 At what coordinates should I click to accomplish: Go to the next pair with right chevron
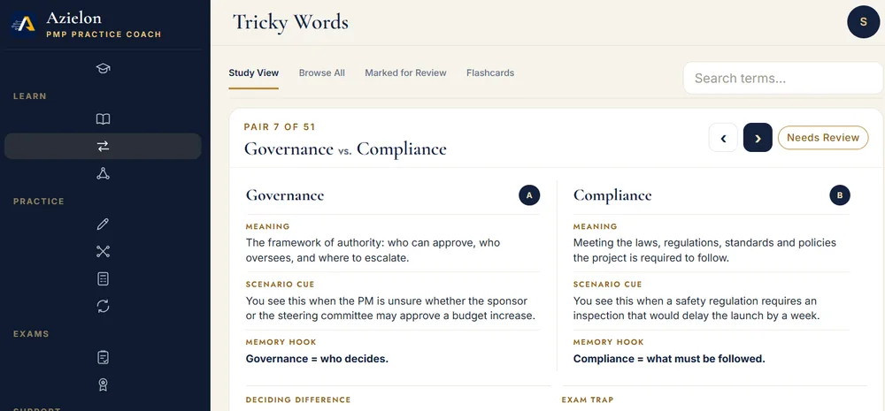click(x=758, y=138)
